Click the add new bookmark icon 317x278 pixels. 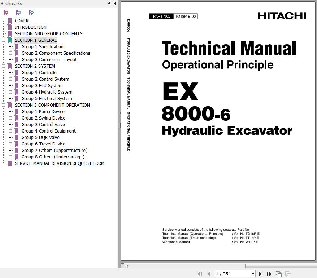[18, 13]
